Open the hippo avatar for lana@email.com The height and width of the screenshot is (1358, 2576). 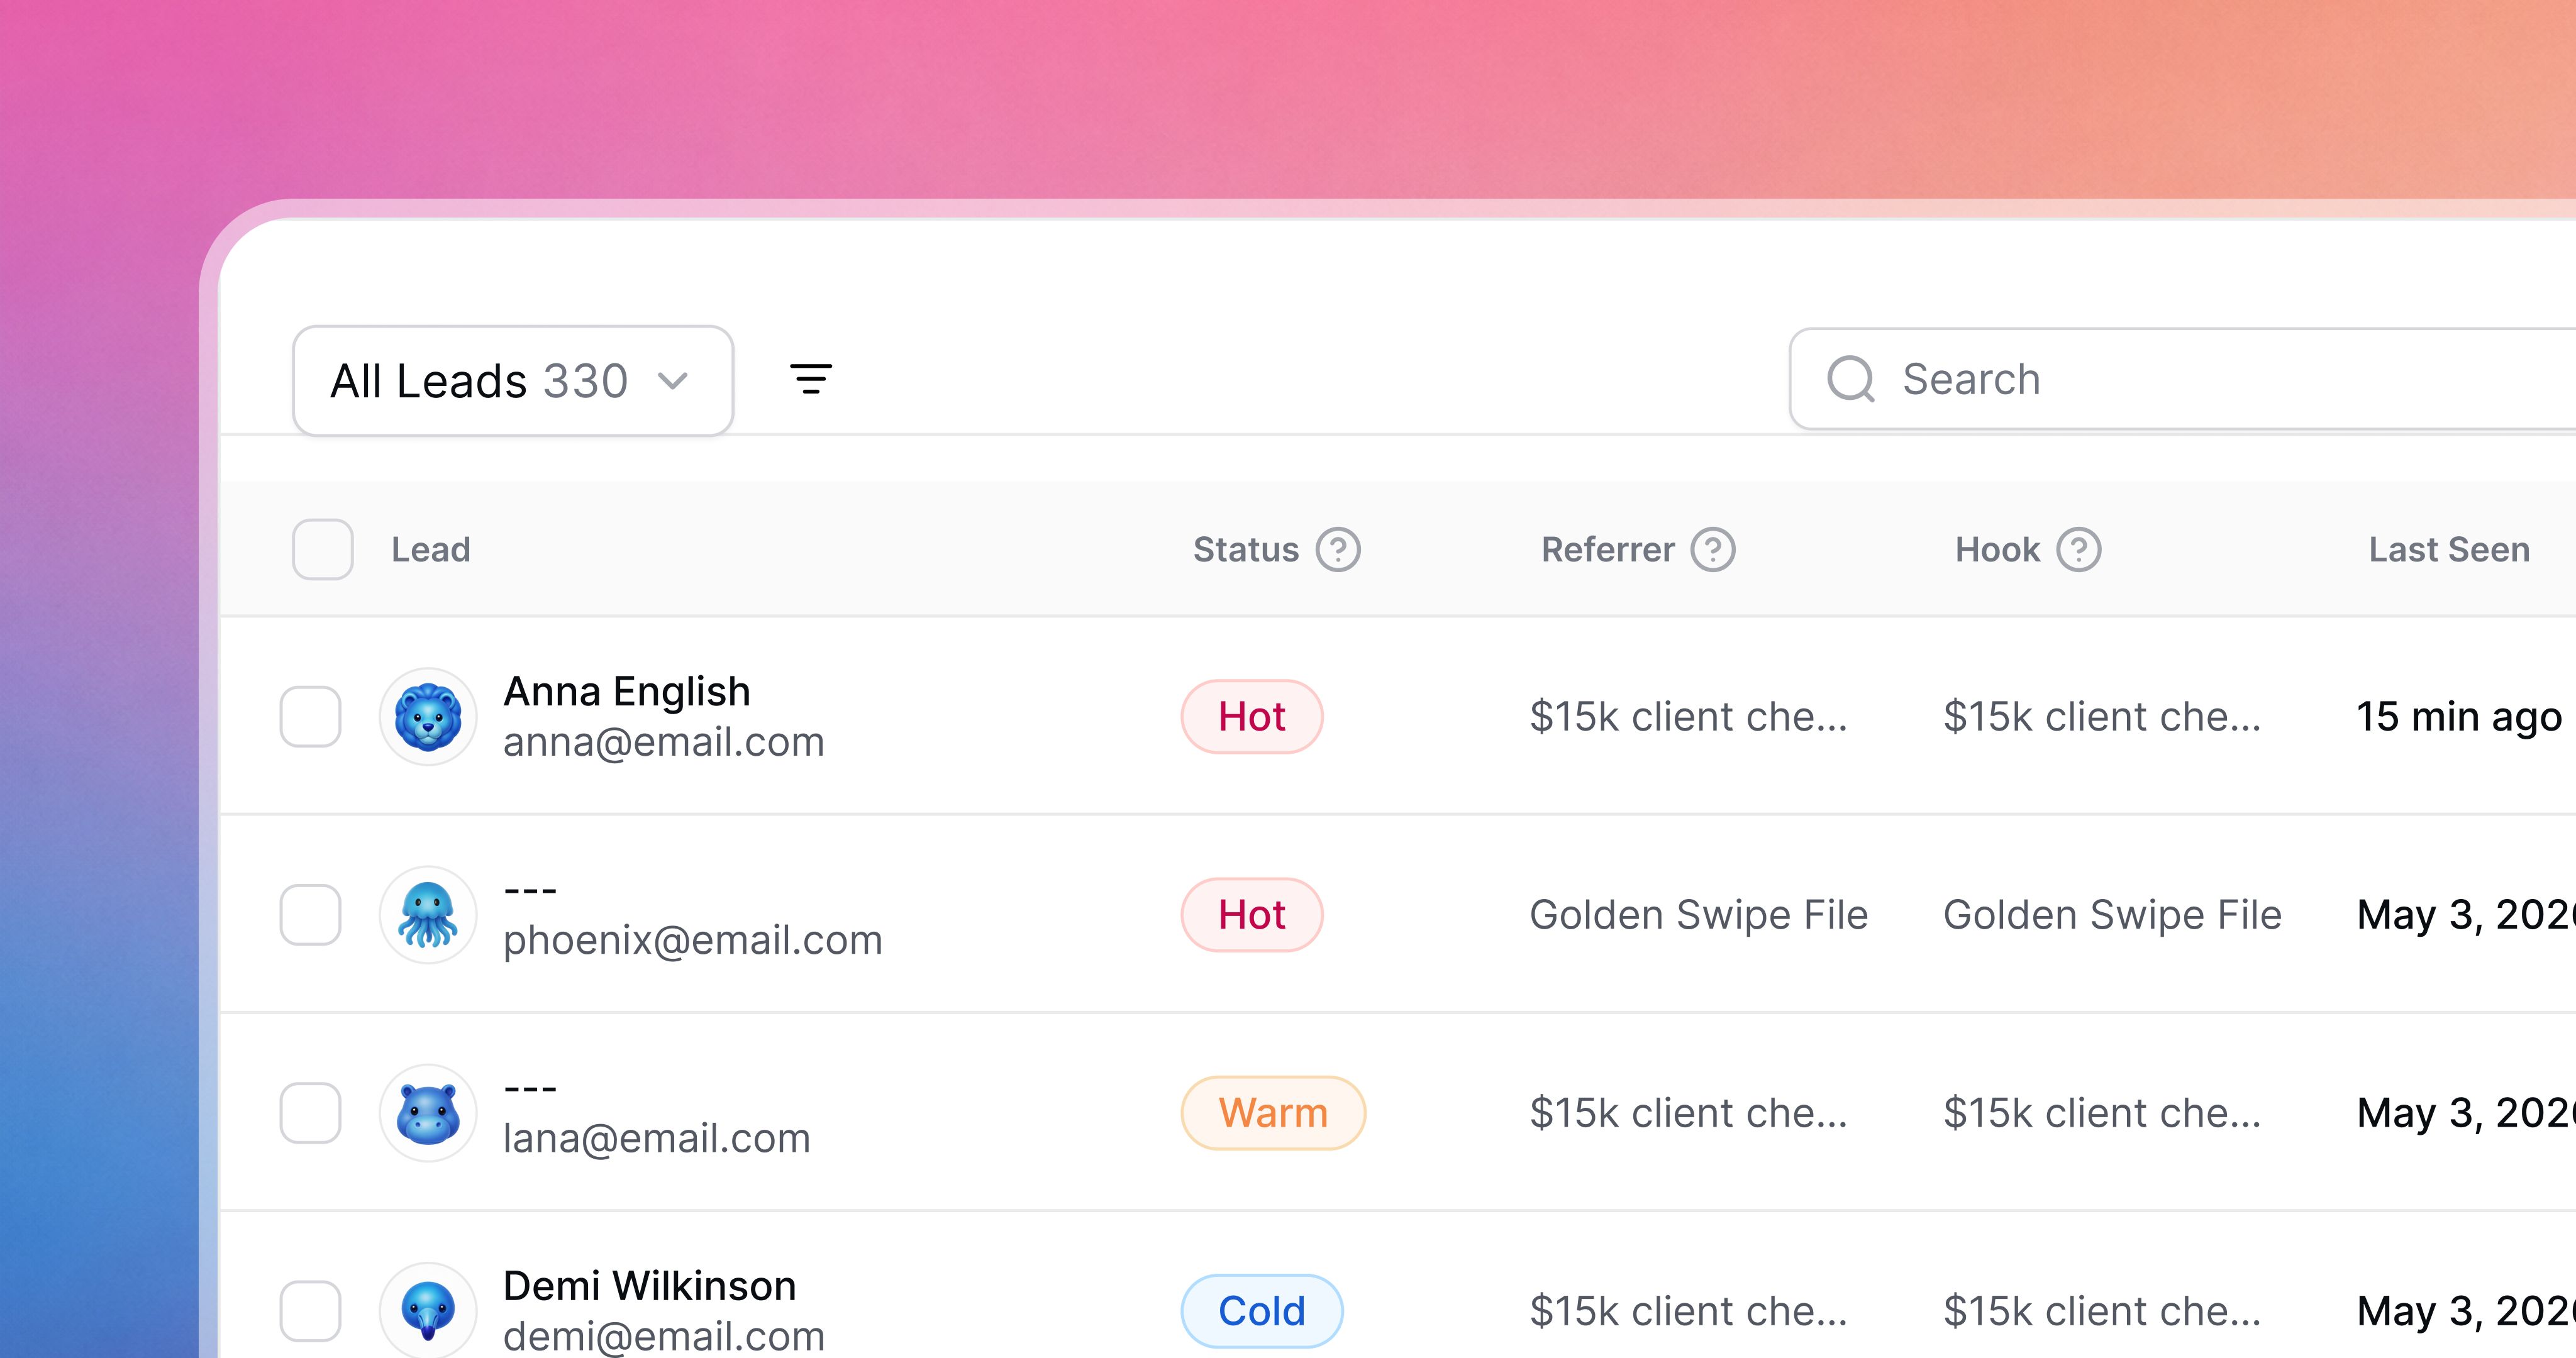(428, 1112)
